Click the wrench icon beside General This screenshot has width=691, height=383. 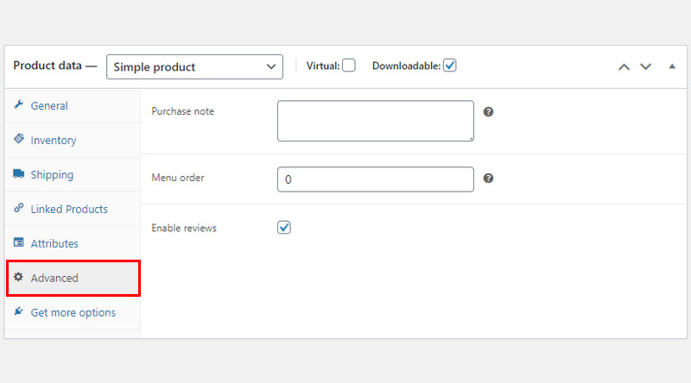coord(18,104)
